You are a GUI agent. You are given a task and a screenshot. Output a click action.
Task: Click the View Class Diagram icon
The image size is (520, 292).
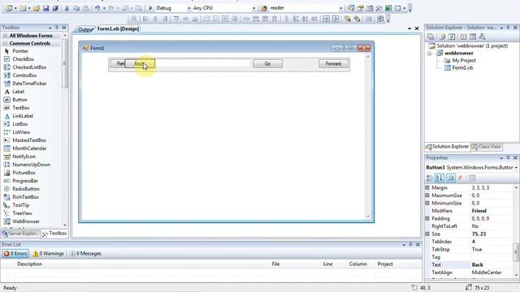click(482, 36)
